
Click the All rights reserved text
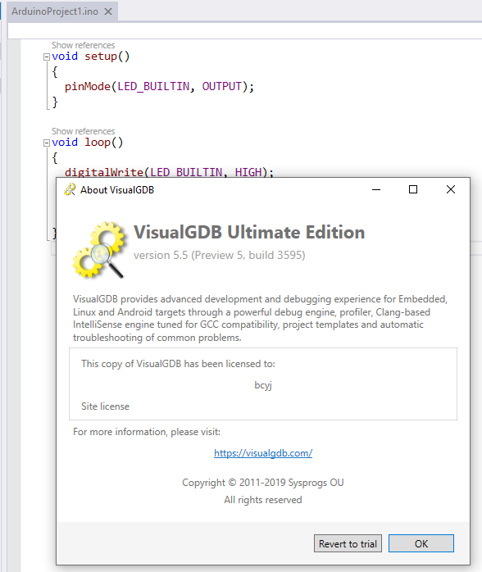[x=263, y=500]
